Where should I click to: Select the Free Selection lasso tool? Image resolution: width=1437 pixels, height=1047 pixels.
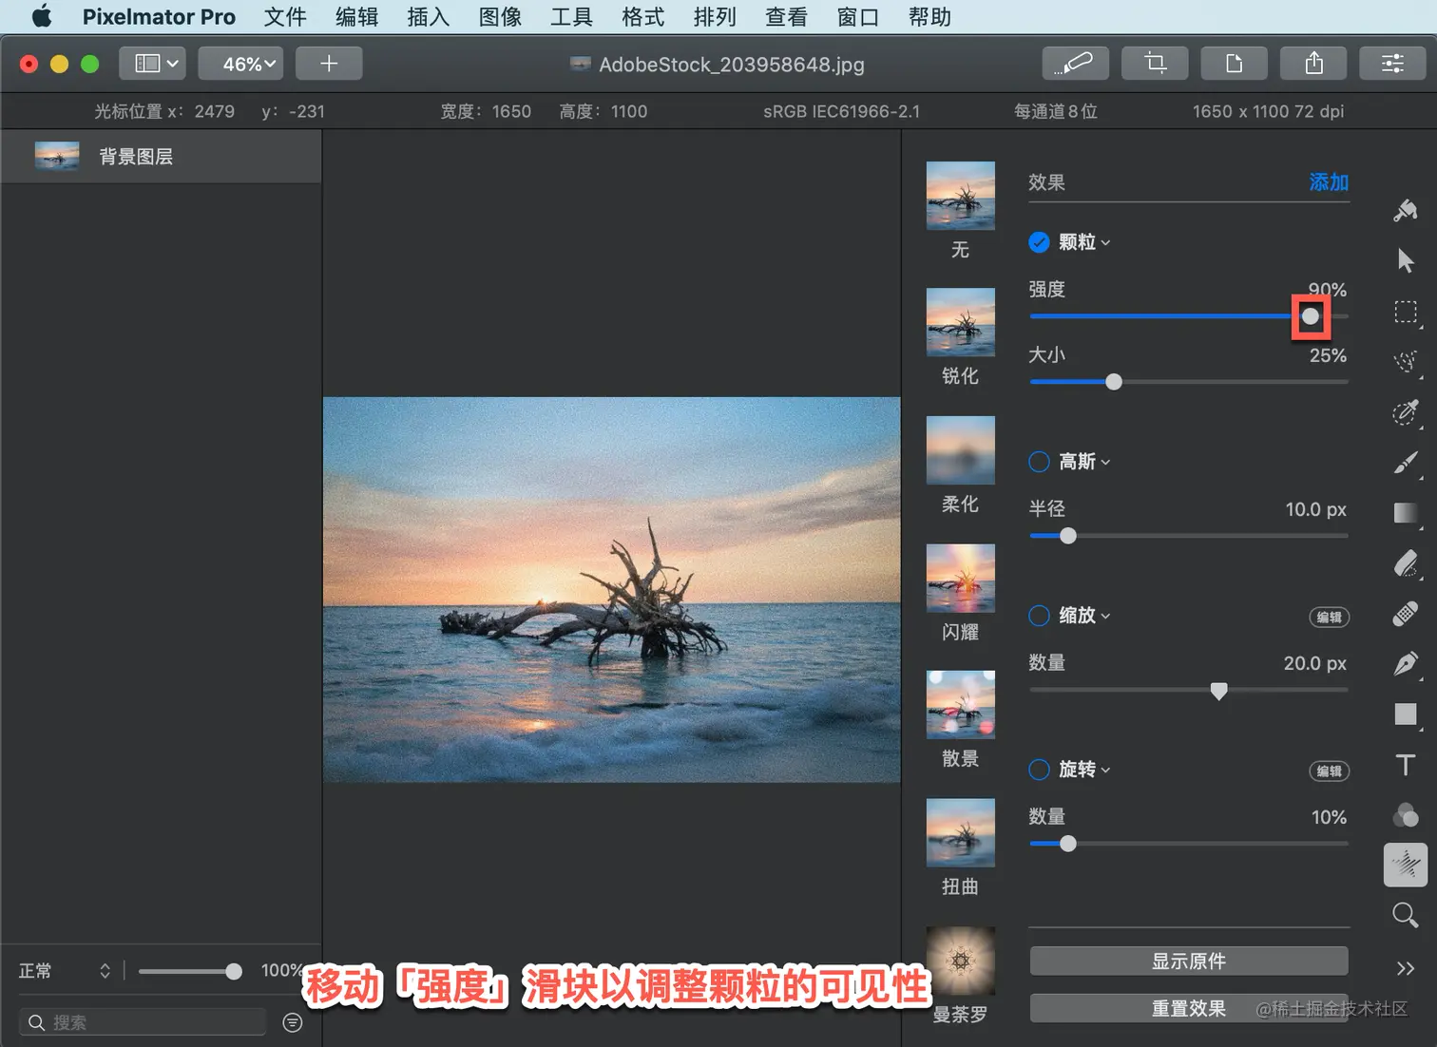tap(1406, 362)
